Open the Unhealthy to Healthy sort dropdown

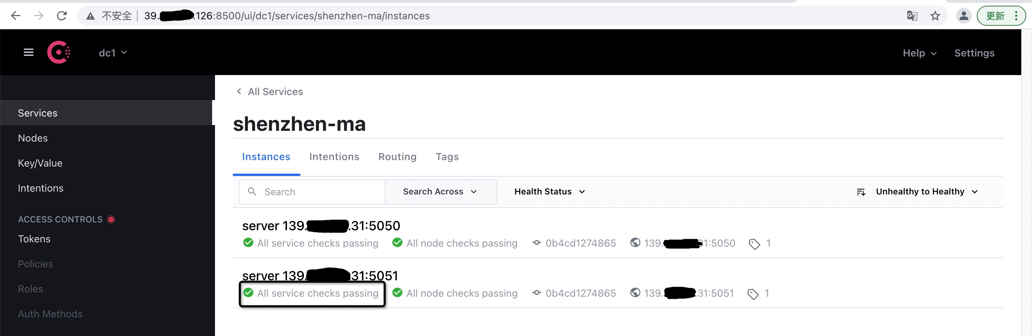click(x=927, y=192)
